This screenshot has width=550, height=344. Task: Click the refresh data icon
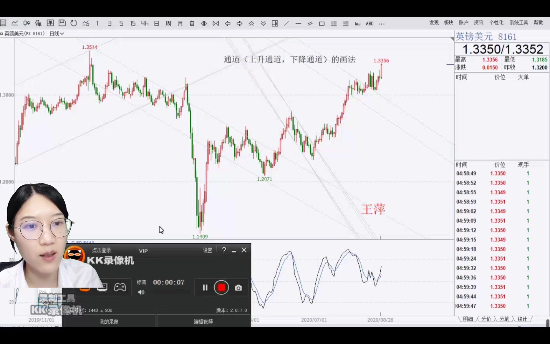click(74, 23)
